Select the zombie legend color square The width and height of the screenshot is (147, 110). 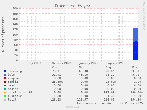click(5, 82)
